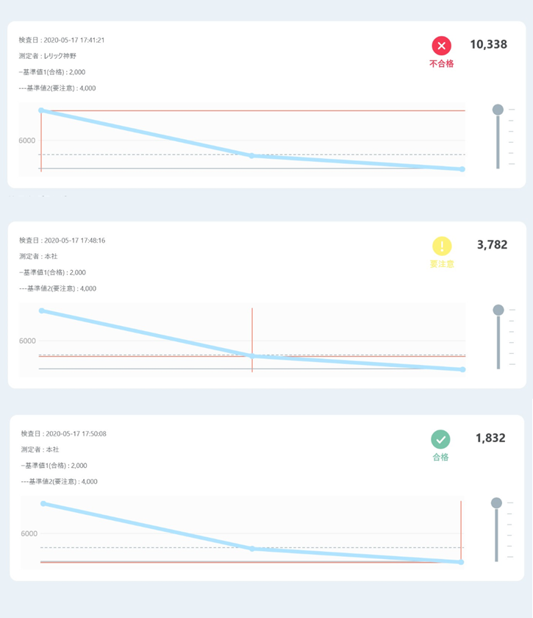Select middle data point in top chart

coord(251,156)
